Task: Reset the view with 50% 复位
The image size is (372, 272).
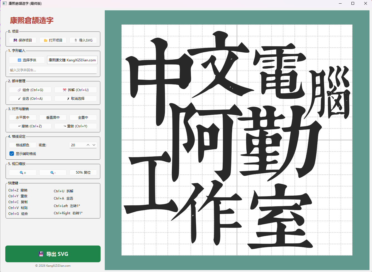Action: point(83,173)
